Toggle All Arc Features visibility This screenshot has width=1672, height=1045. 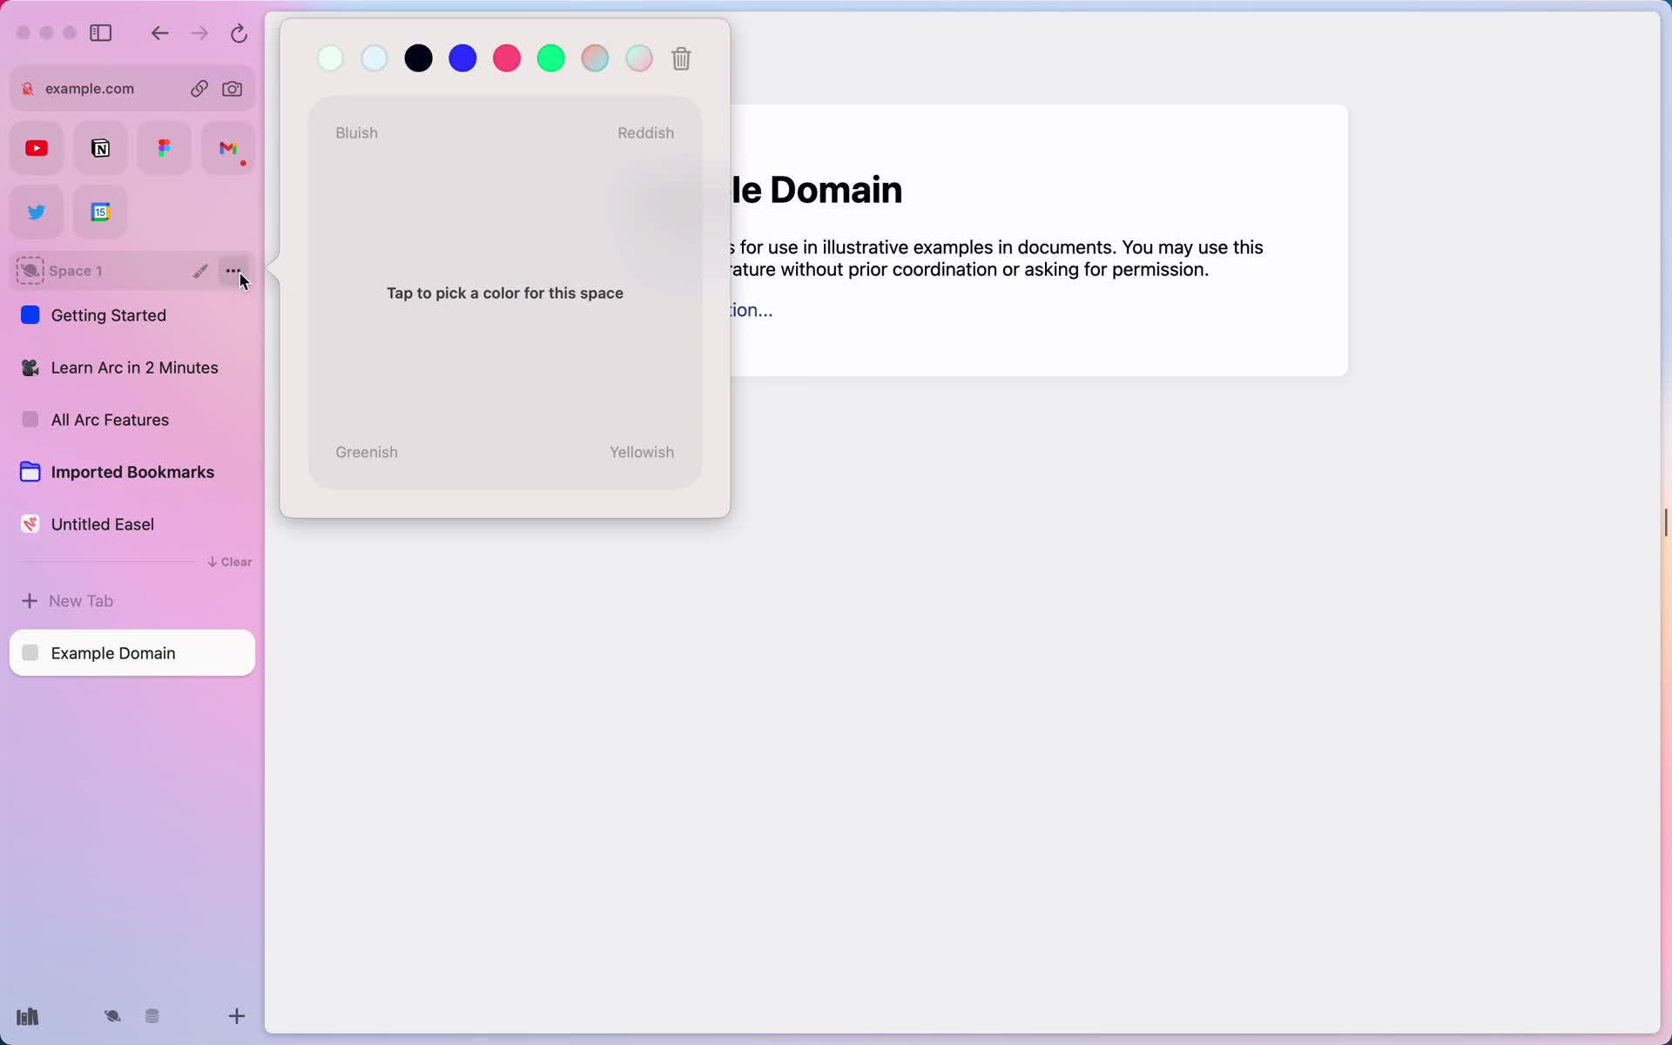coord(30,419)
